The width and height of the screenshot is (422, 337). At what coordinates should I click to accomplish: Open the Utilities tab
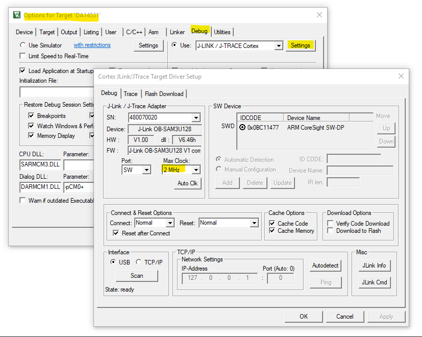[222, 32]
